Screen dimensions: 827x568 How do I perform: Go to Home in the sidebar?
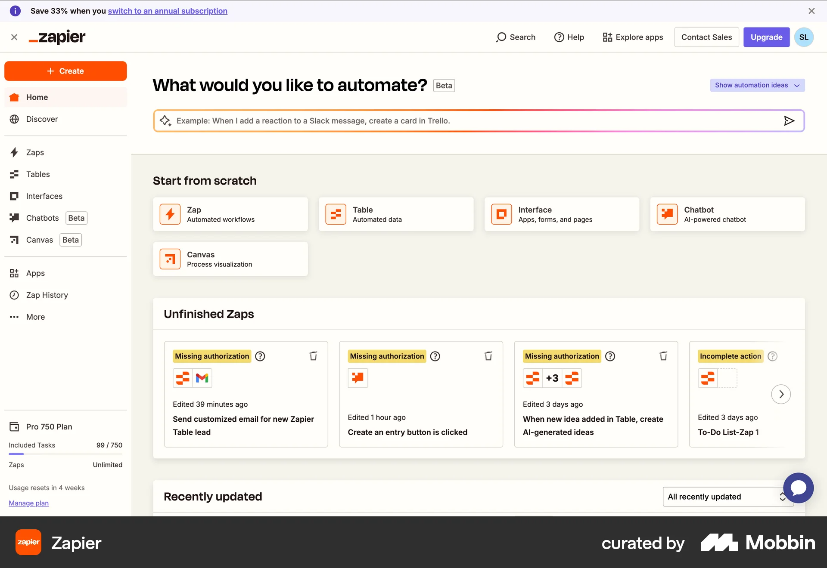(x=65, y=97)
